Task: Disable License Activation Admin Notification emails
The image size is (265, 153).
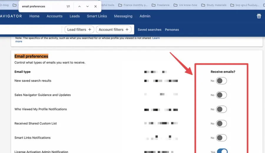Action: [222, 151]
